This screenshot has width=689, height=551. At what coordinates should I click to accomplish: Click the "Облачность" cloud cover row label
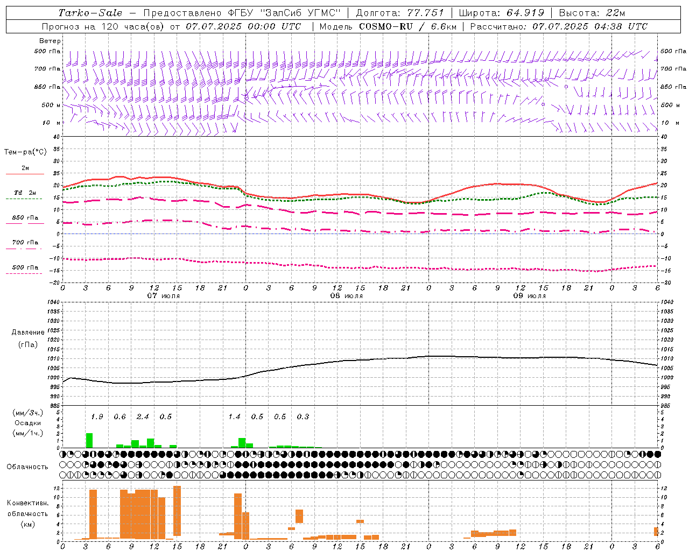27,467
